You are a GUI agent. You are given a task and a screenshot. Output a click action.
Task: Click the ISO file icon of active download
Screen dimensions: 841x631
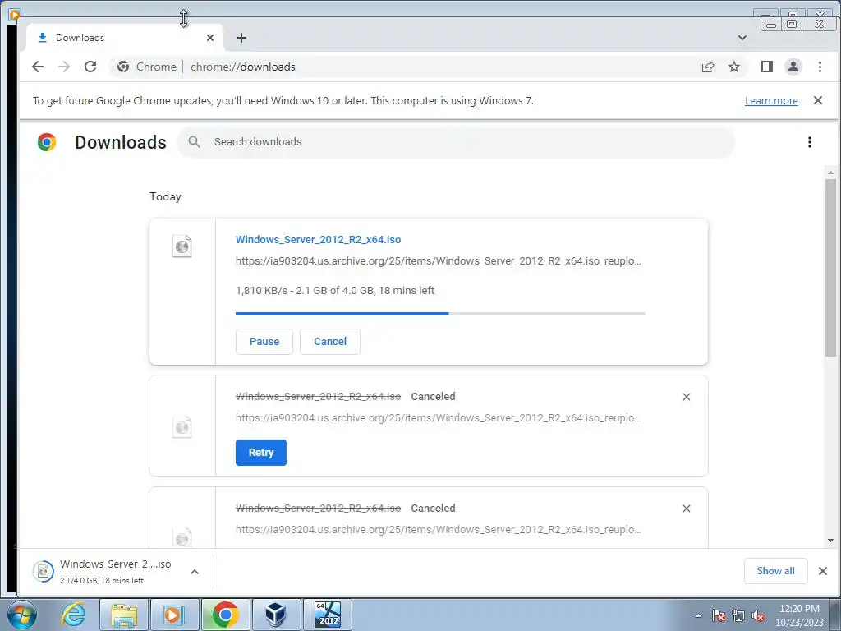182,246
